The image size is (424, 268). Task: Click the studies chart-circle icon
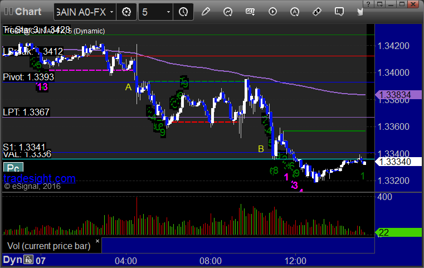point(228,12)
